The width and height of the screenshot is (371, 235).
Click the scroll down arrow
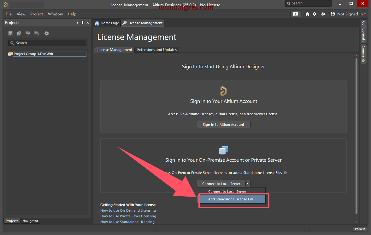[356, 221]
